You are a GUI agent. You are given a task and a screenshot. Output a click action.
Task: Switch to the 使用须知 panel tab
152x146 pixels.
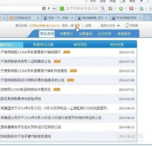80,45
